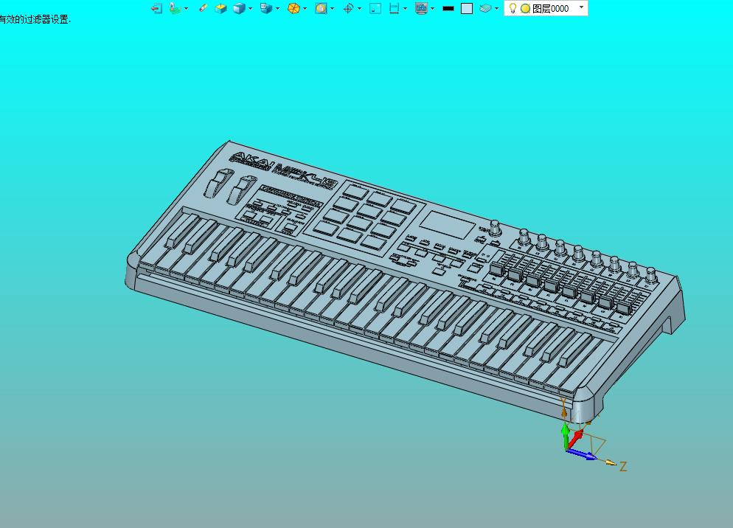The width and height of the screenshot is (733, 528).
Task: Expand the crosshair icon dropdown arrow
Action: 359,8
